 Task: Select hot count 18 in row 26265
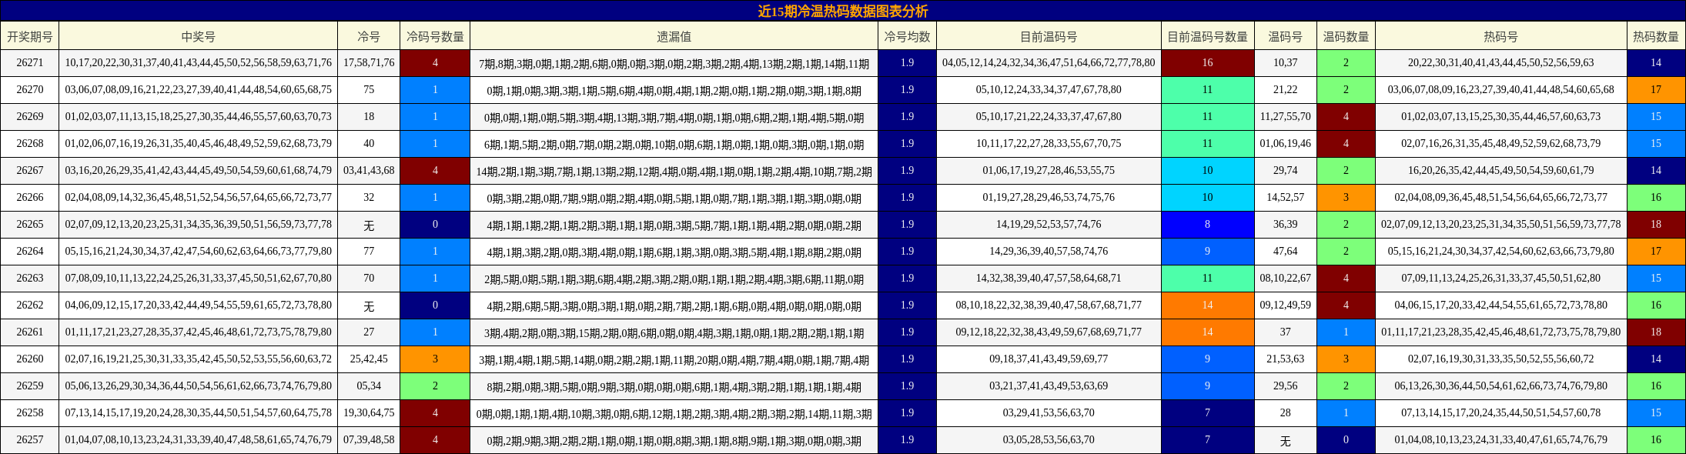pos(1656,225)
